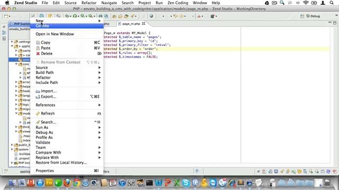The image size is (339, 190).
Task: Expand the .settings folder
Action: 12,42
